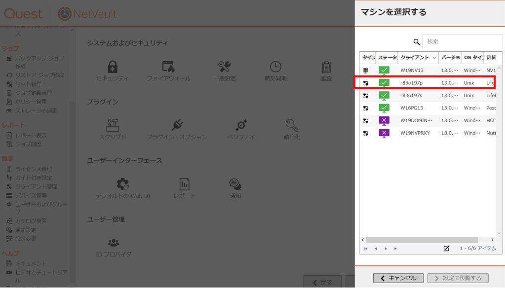Go to previous page of client list
This screenshot has width=505, height=288.
(376, 249)
